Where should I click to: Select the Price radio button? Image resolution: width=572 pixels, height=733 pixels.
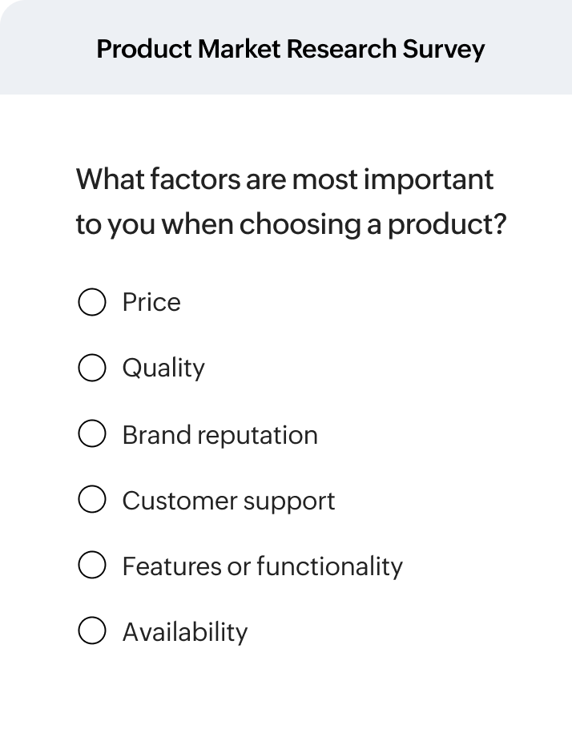pos(92,302)
